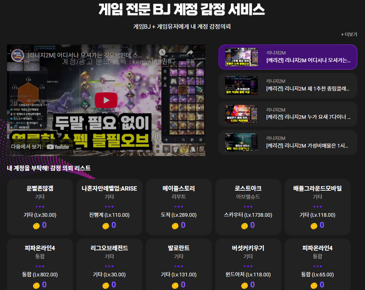Image resolution: width=365 pixels, height=290 pixels.
Task: Click text 진행계 (Lv.110.00)
Action: (109, 215)
